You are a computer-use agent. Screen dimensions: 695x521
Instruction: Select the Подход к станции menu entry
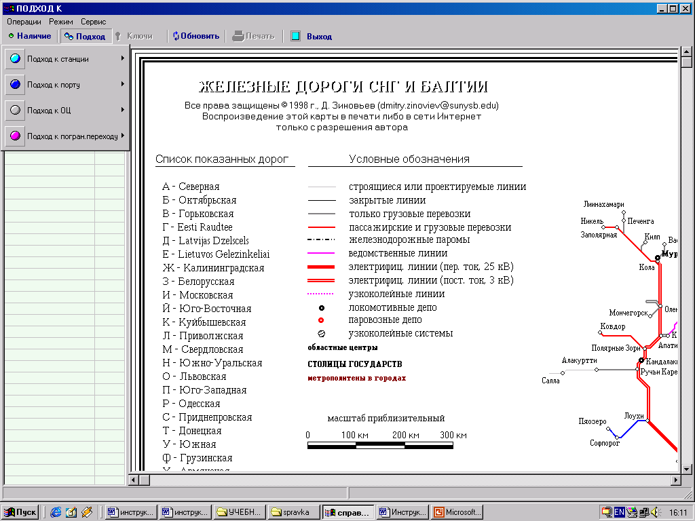(66, 58)
